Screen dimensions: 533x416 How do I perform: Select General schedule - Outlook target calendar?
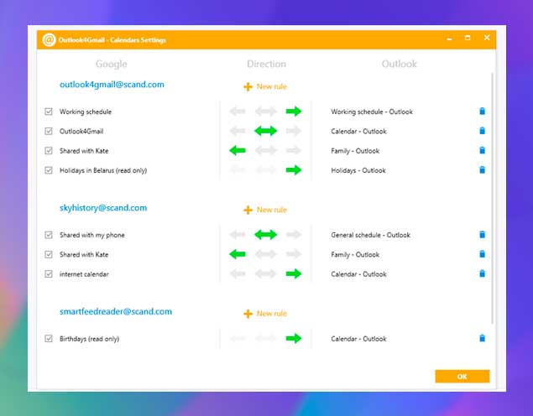click(370, 235)
